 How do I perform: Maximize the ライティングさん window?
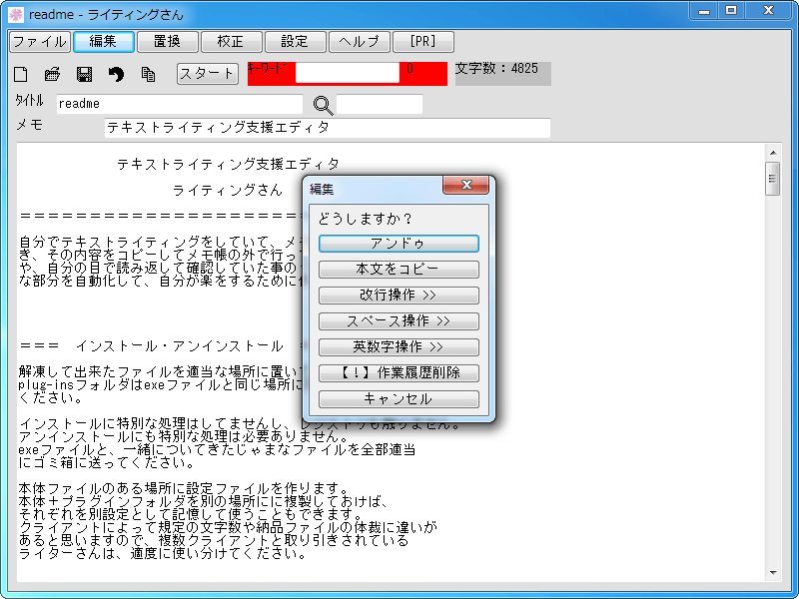(731, 11)
